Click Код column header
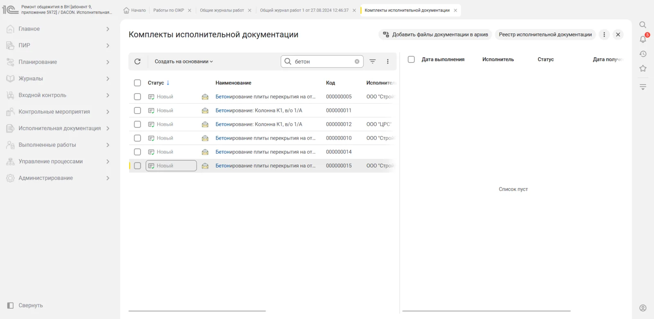The image size is (654, 319). pyautogui.click(x=330, y=83)
